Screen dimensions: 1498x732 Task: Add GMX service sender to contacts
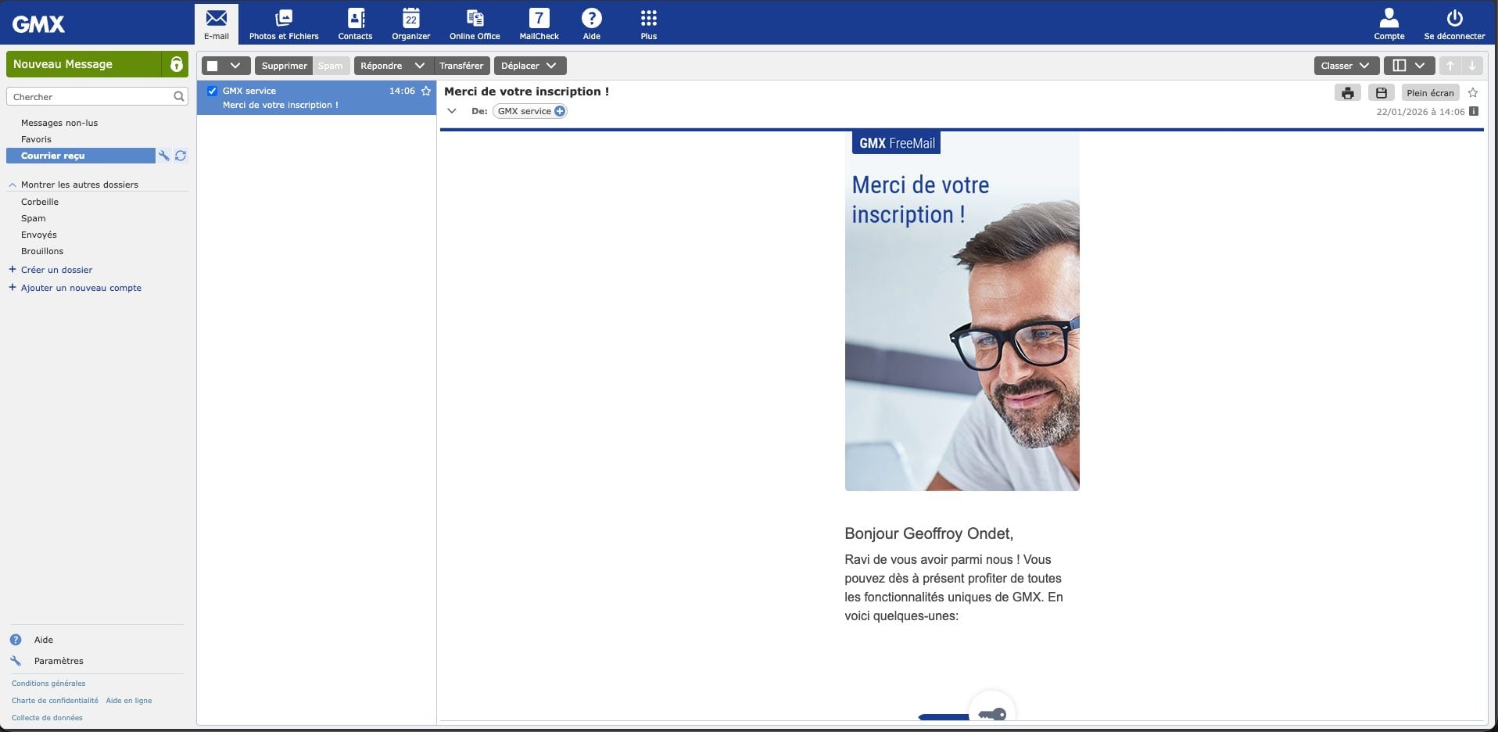(560, 111)
